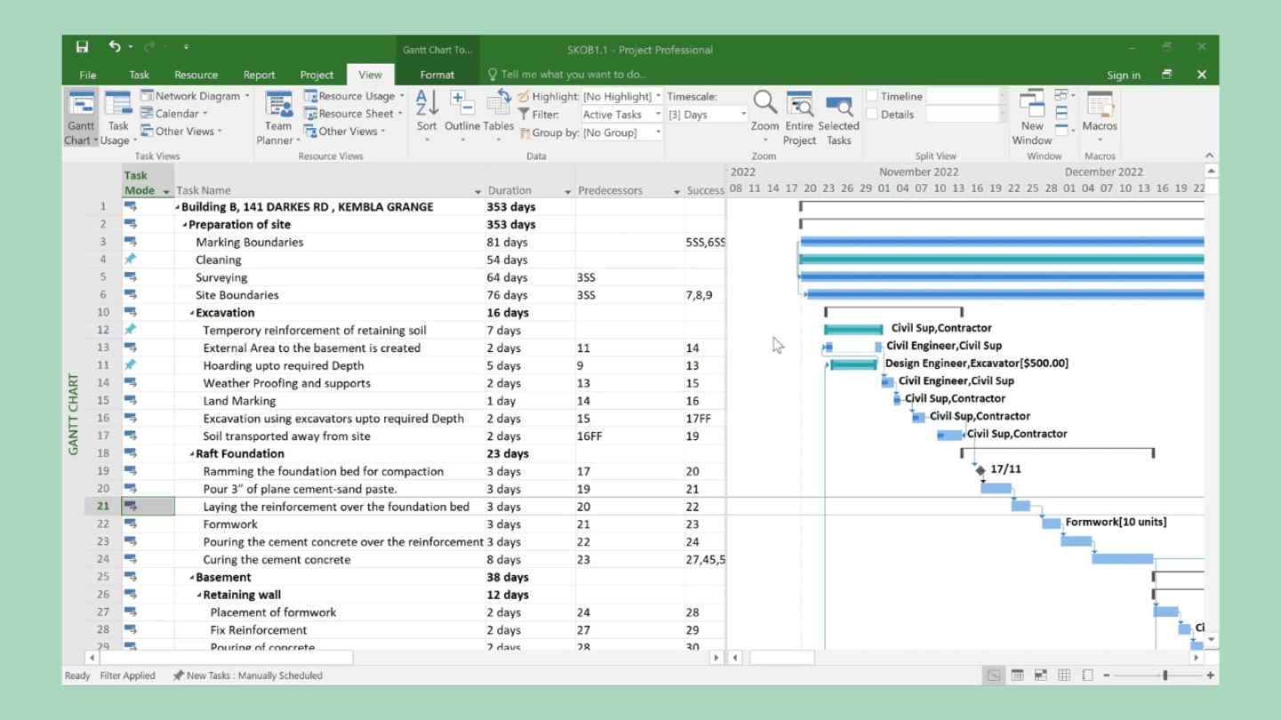Click the Curing the cement concrete bar
The width and height of the screenshot is (1281, 720).
tap(1123, 558)
